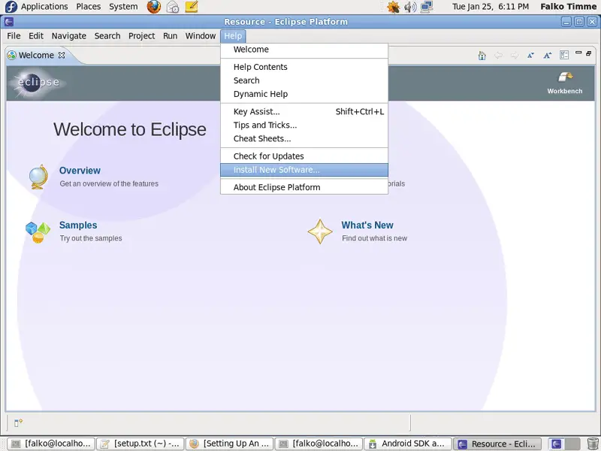Open the Project menu
The height and width of the screenshot is (451, 601).
click(x=141, y=35)
